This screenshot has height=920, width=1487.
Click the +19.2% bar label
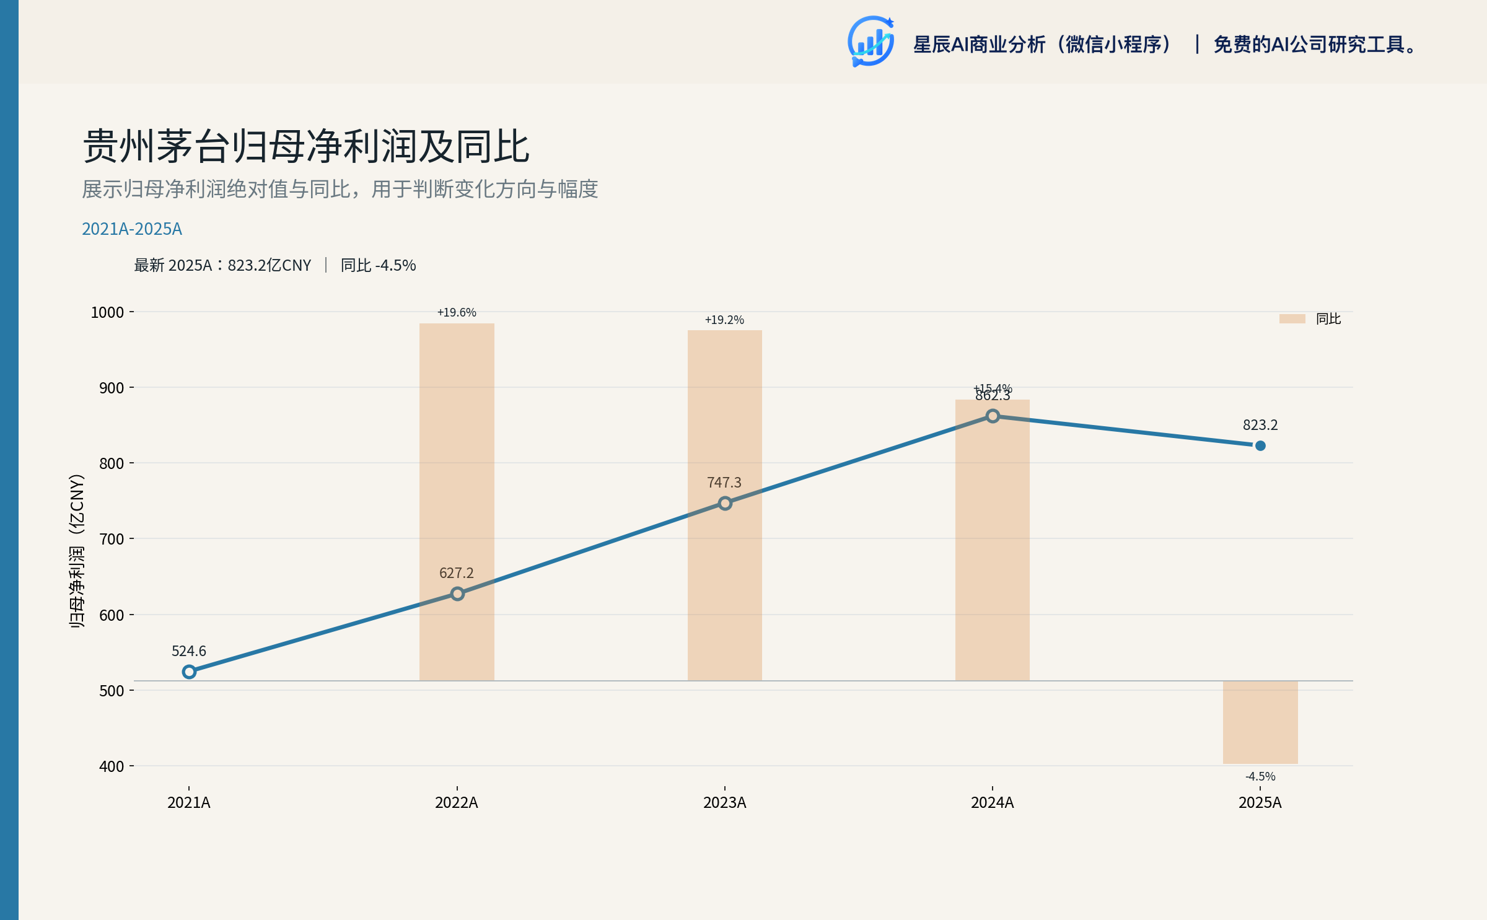coord(724,320)
